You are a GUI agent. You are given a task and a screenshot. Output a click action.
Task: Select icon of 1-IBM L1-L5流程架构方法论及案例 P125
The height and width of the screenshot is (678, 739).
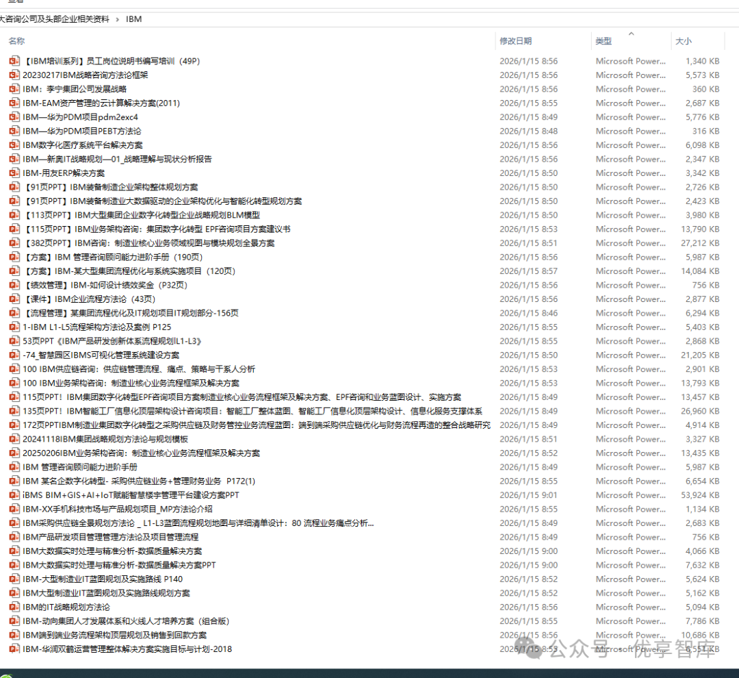[x=14, y=327]
